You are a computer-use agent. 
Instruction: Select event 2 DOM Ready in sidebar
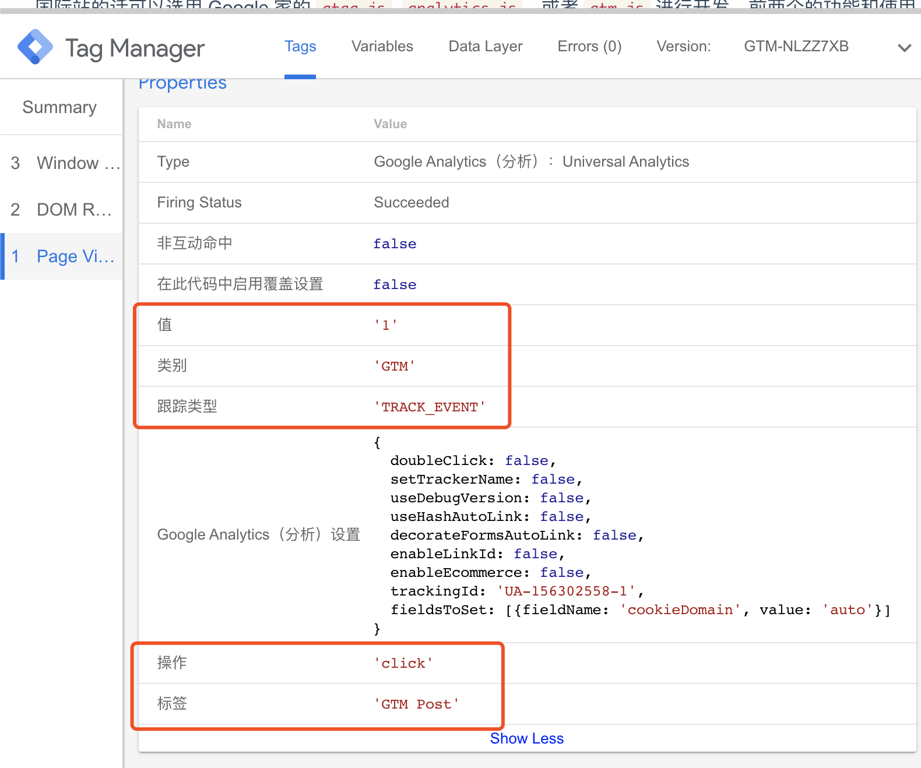click(x=62, y=210)
